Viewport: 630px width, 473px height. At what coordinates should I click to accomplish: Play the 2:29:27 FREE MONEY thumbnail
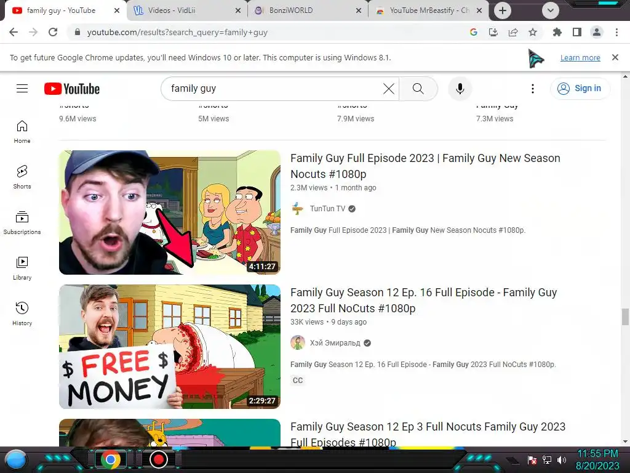tap(170, 347)
